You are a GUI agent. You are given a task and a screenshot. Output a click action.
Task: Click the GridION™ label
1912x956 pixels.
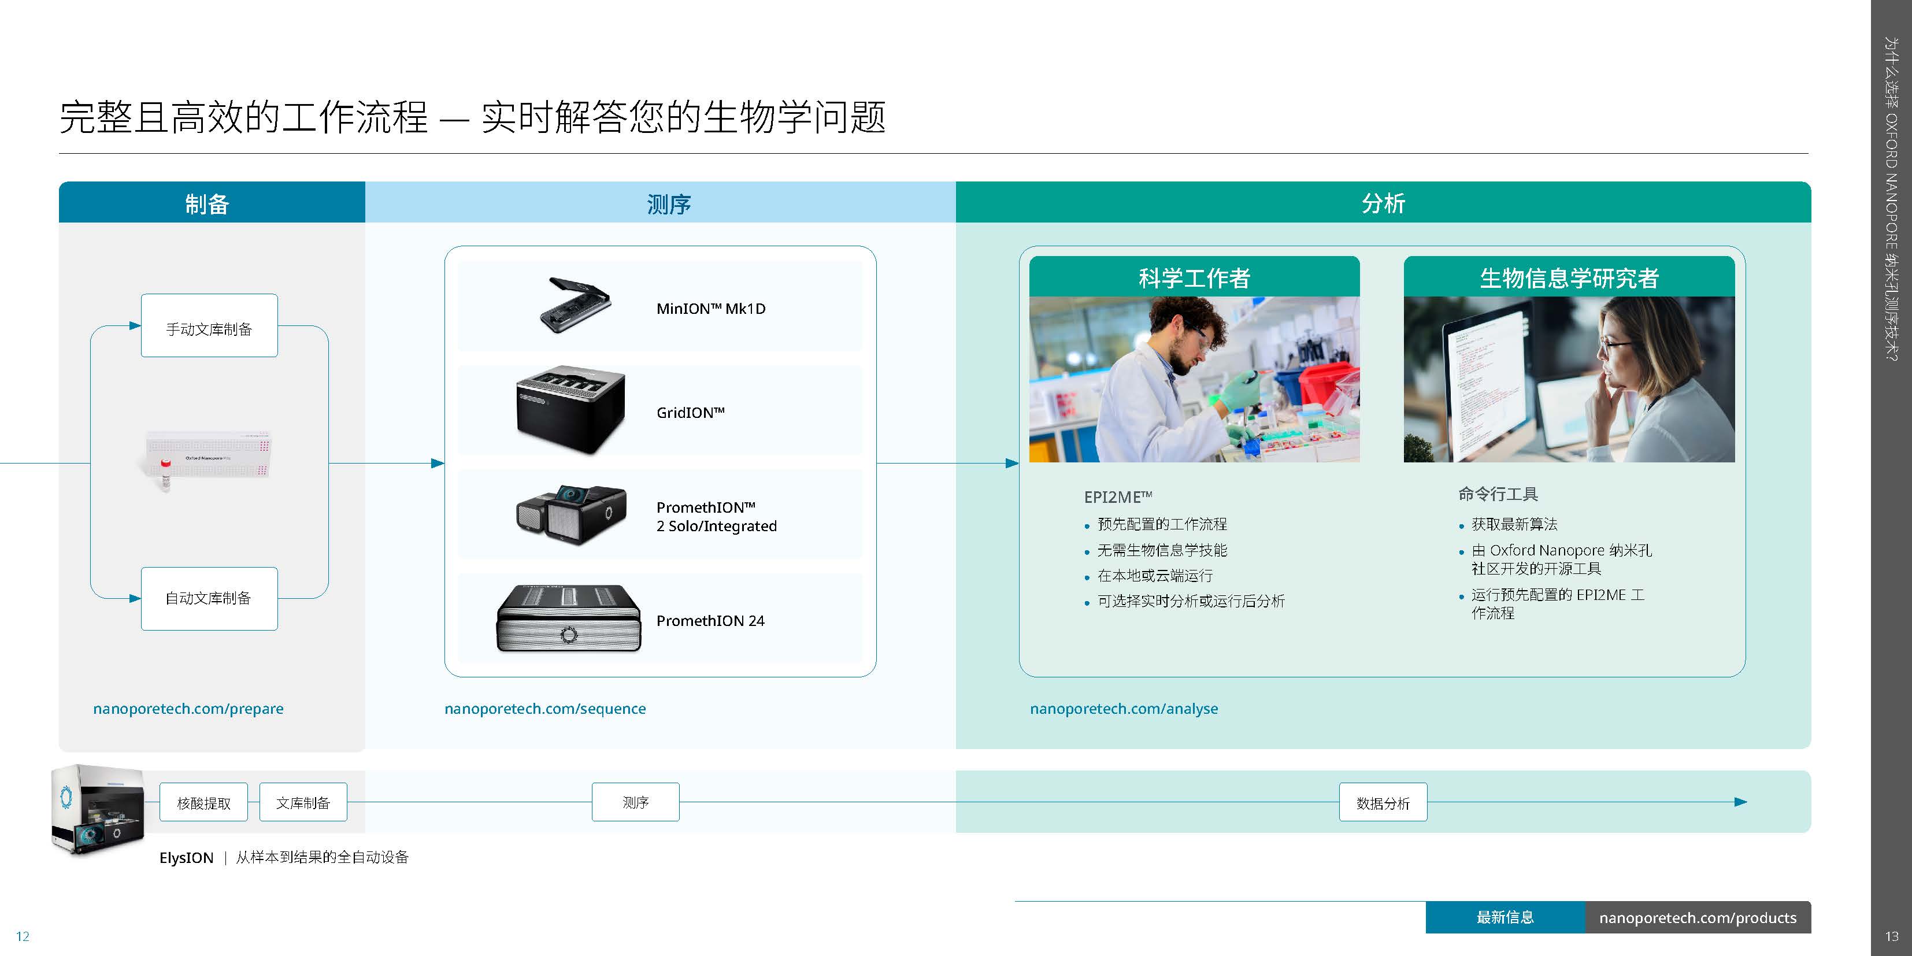[690, 413]
